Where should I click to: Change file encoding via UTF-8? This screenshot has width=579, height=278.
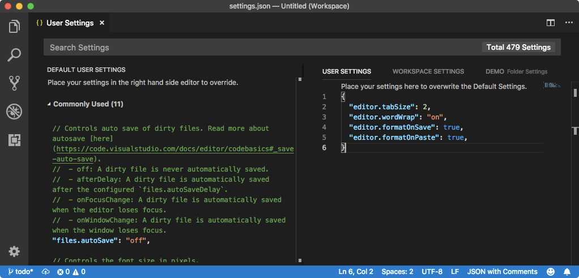click(x=432, y=272)
